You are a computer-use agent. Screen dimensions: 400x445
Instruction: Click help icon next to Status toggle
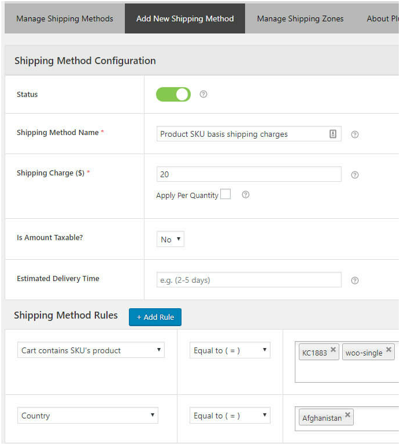coord(203,94)
